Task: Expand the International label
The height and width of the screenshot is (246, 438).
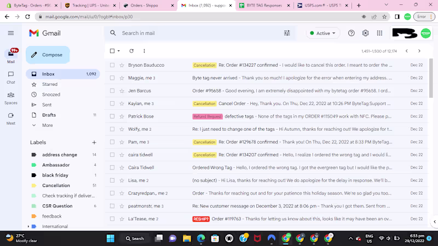Action: click(28, 226)
